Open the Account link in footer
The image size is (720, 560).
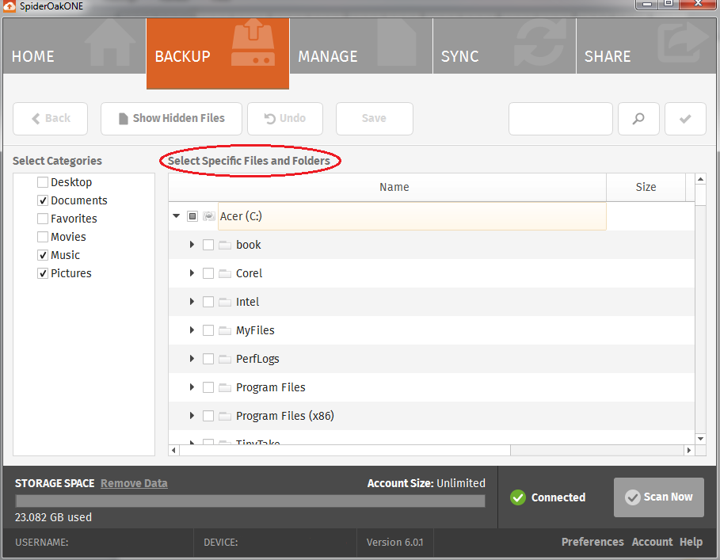pos(652,542)
